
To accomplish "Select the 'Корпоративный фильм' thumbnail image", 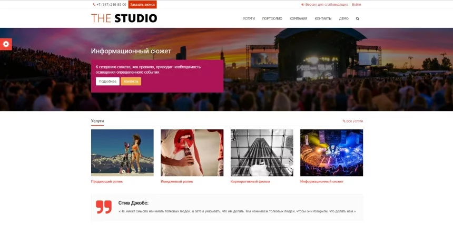I will click(x=262, y=152).
